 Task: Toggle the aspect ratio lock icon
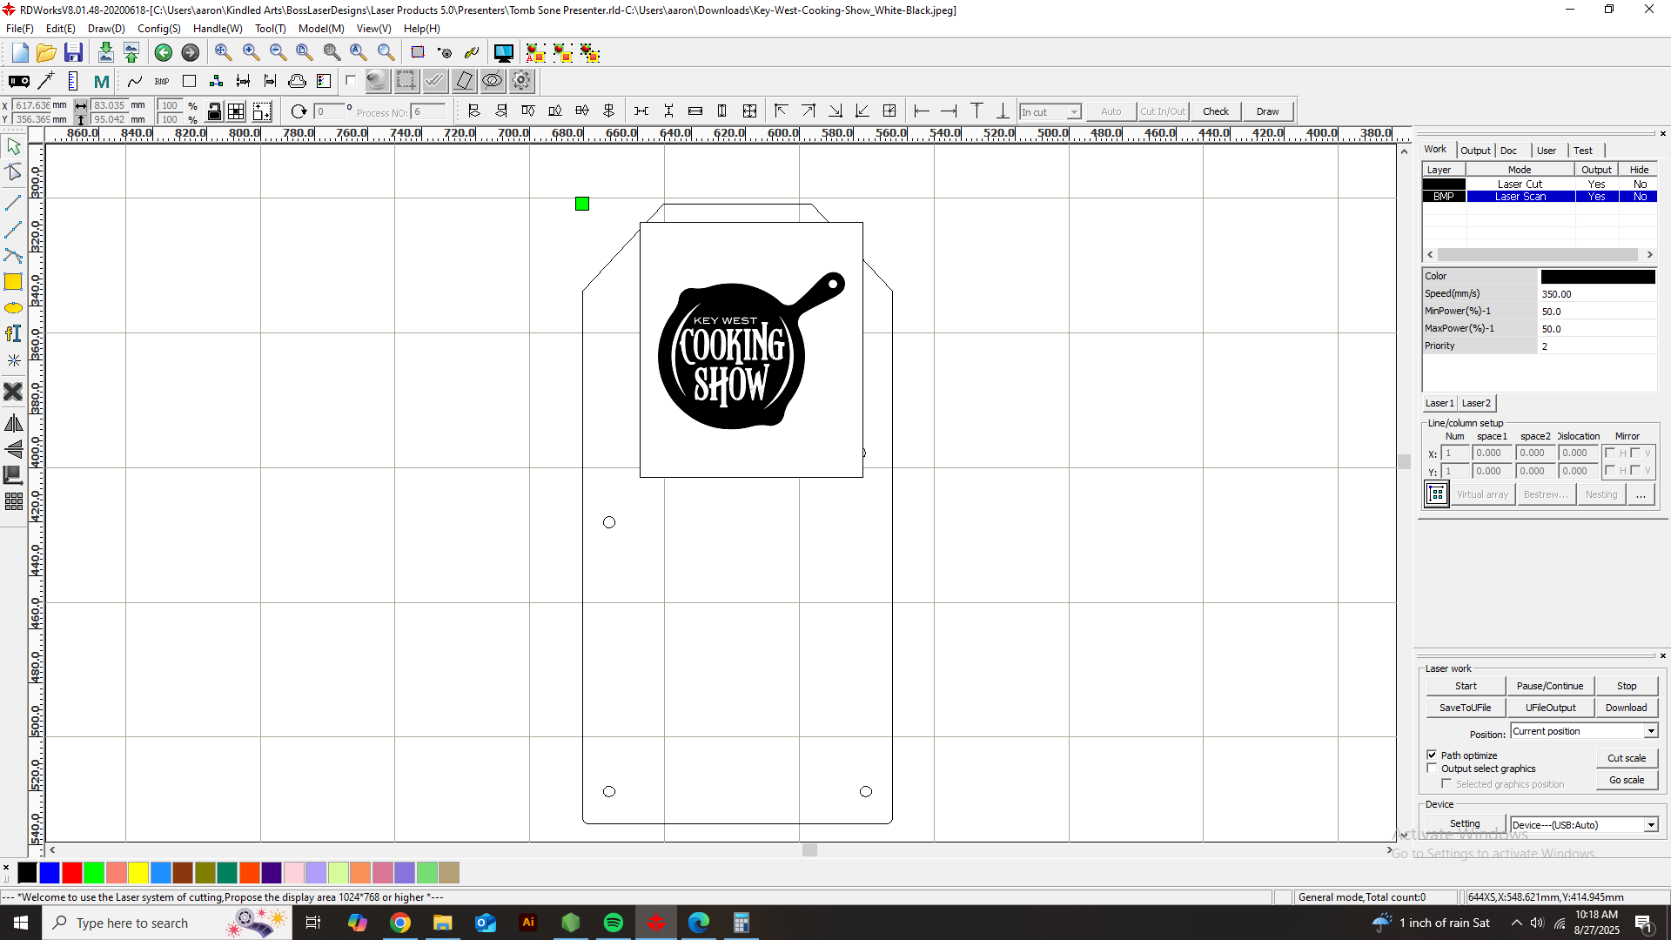click(x=214, y=111)
